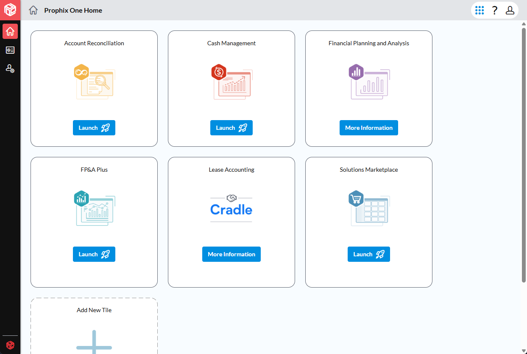Select the Home icon in the sidebar

pos(10,31)
